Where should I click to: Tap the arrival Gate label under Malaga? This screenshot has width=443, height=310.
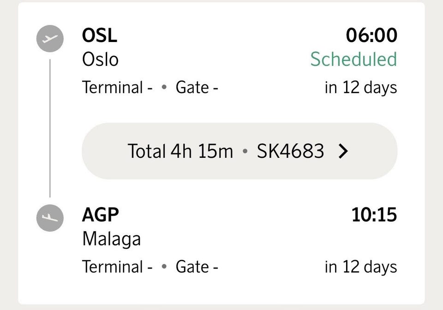tap(197, 267)
